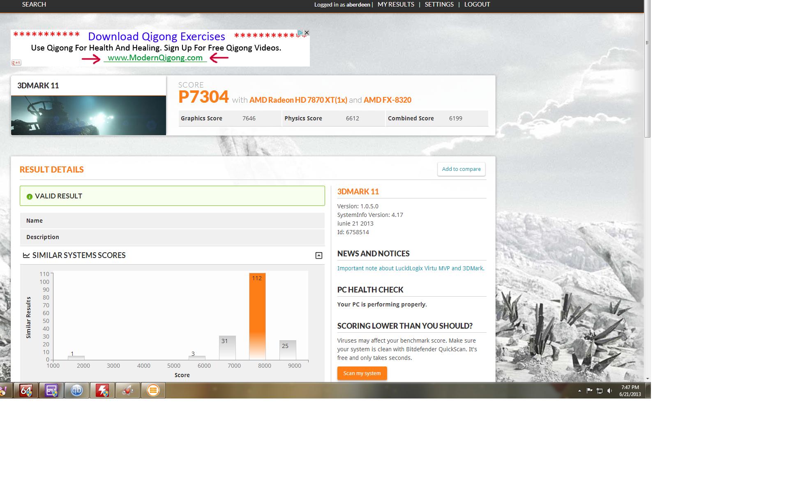This screenshot has width=789, height=493.
Task: Open the www.ModernQigong.com ad link
Action: [x=155, y=58]
